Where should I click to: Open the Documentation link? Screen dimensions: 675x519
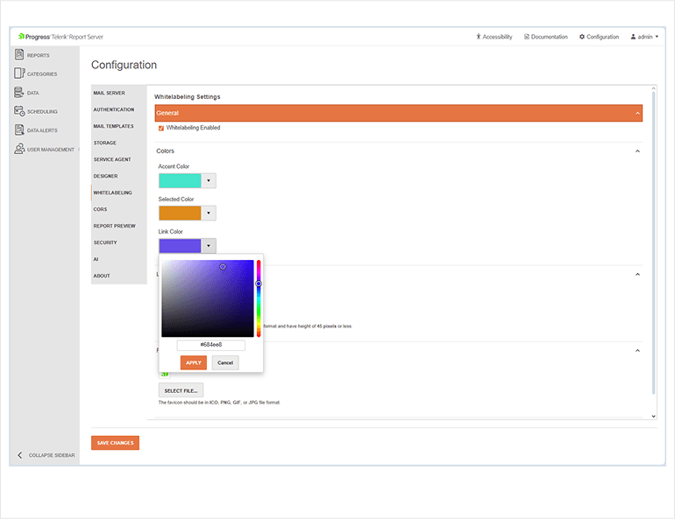point(546,37)
